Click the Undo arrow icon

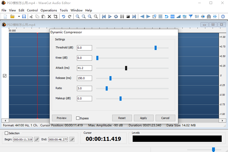pos(64,17)
